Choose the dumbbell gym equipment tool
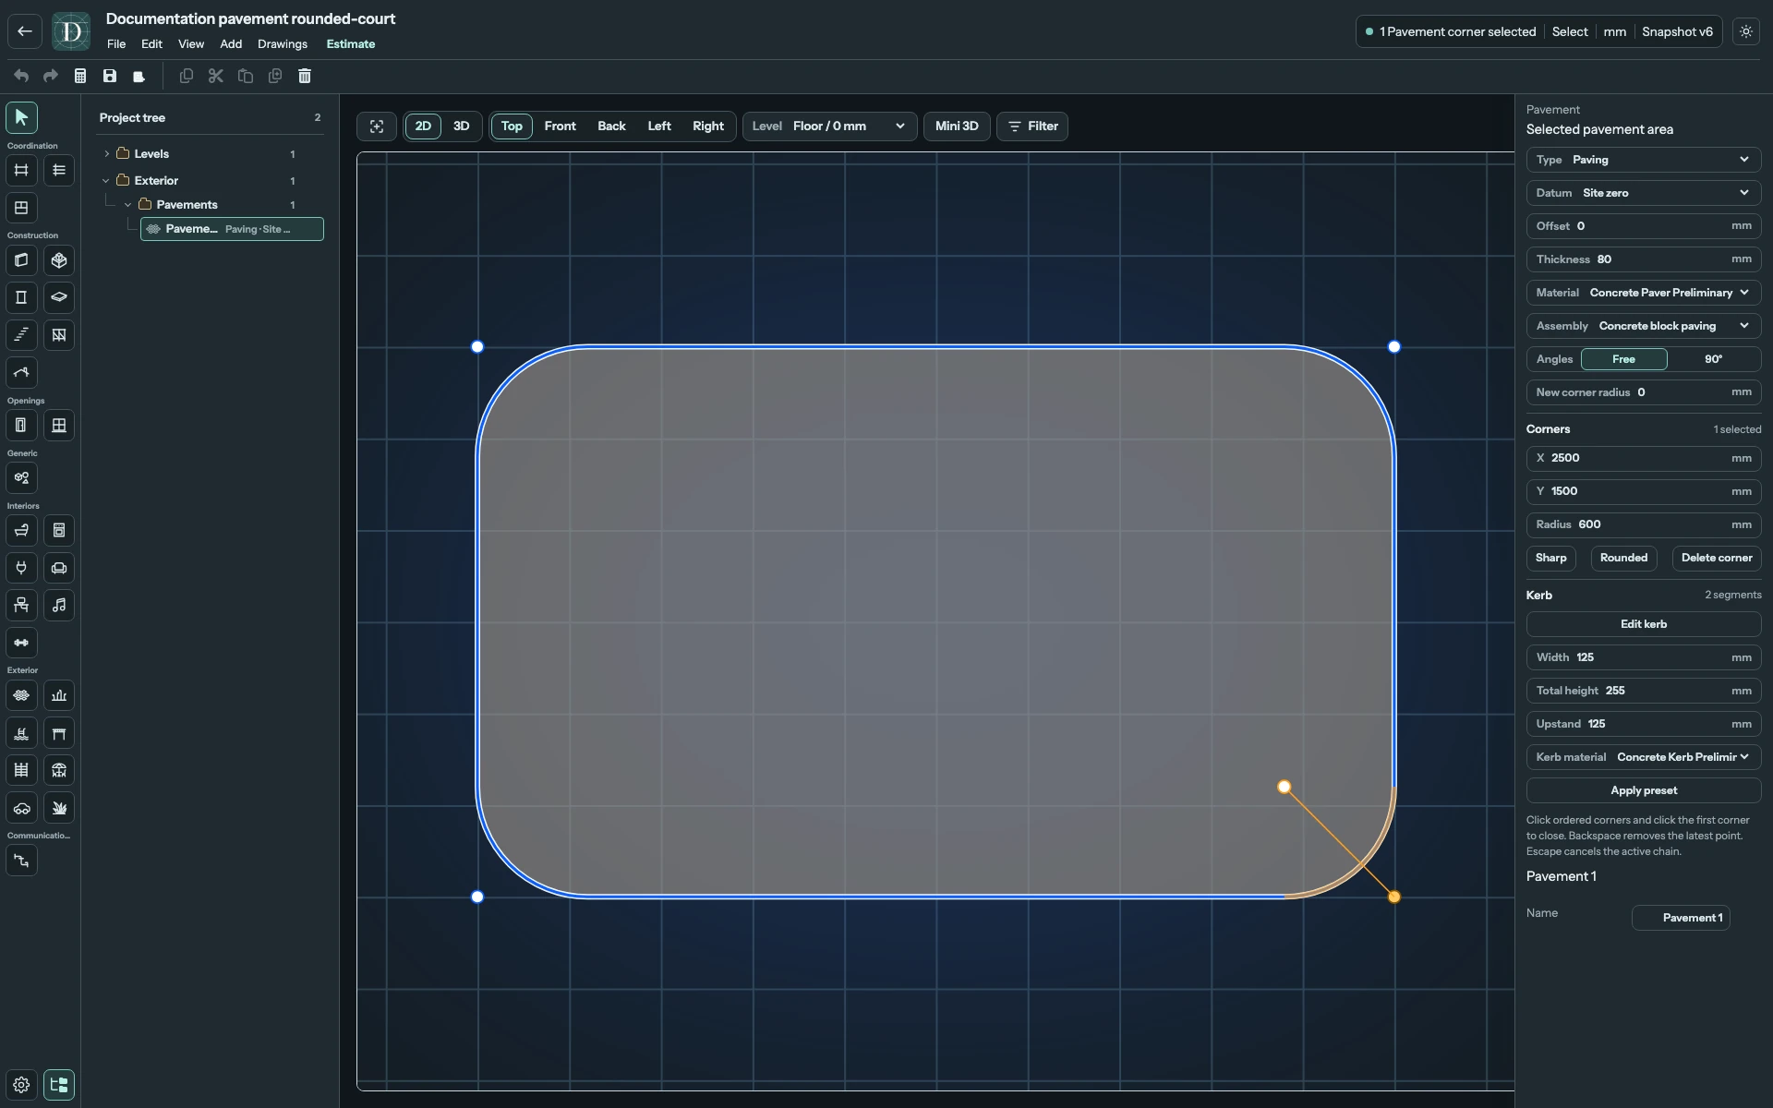Screen dimensions: 1773x1108 [x=21, y=643]
